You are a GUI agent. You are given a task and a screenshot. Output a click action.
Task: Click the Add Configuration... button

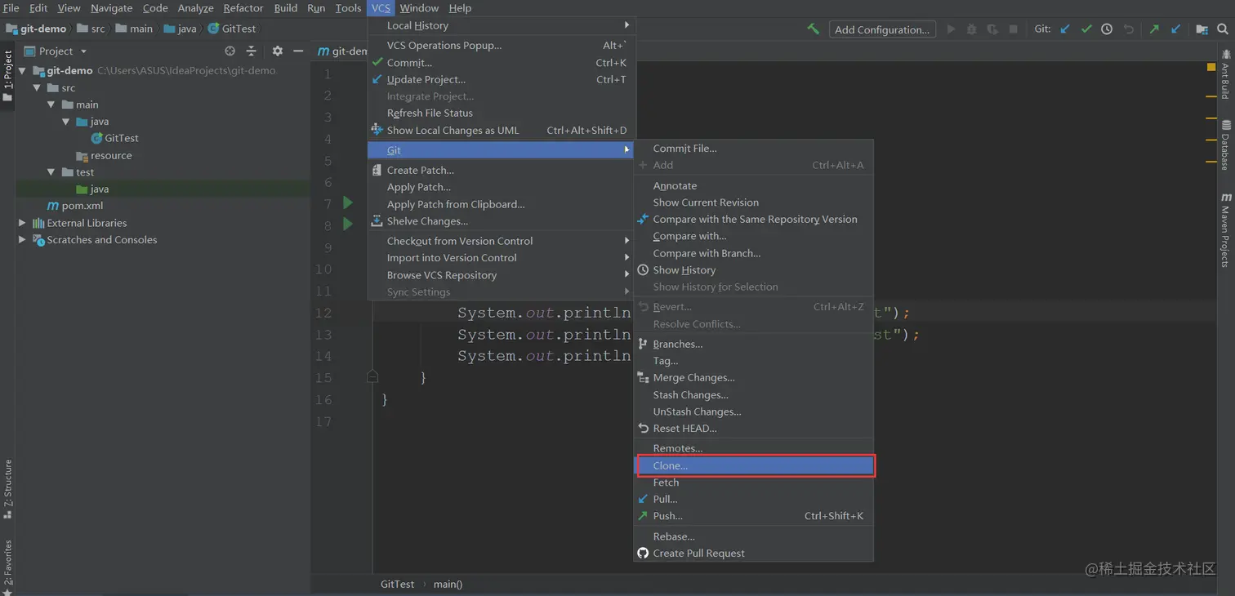click(x=882, y=29)
